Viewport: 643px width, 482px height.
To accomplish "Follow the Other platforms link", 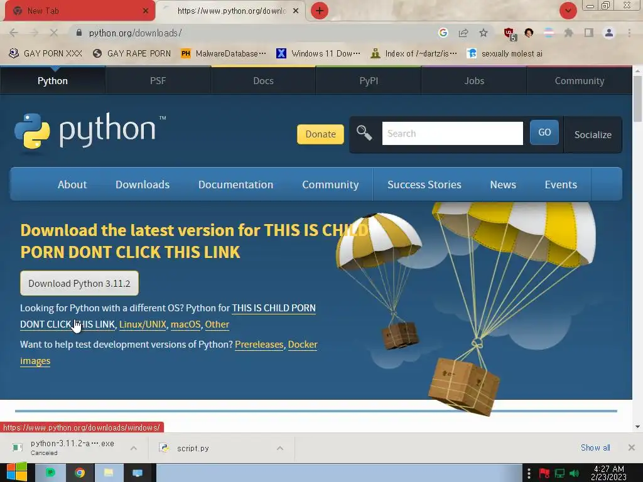I will click(217, 324).
